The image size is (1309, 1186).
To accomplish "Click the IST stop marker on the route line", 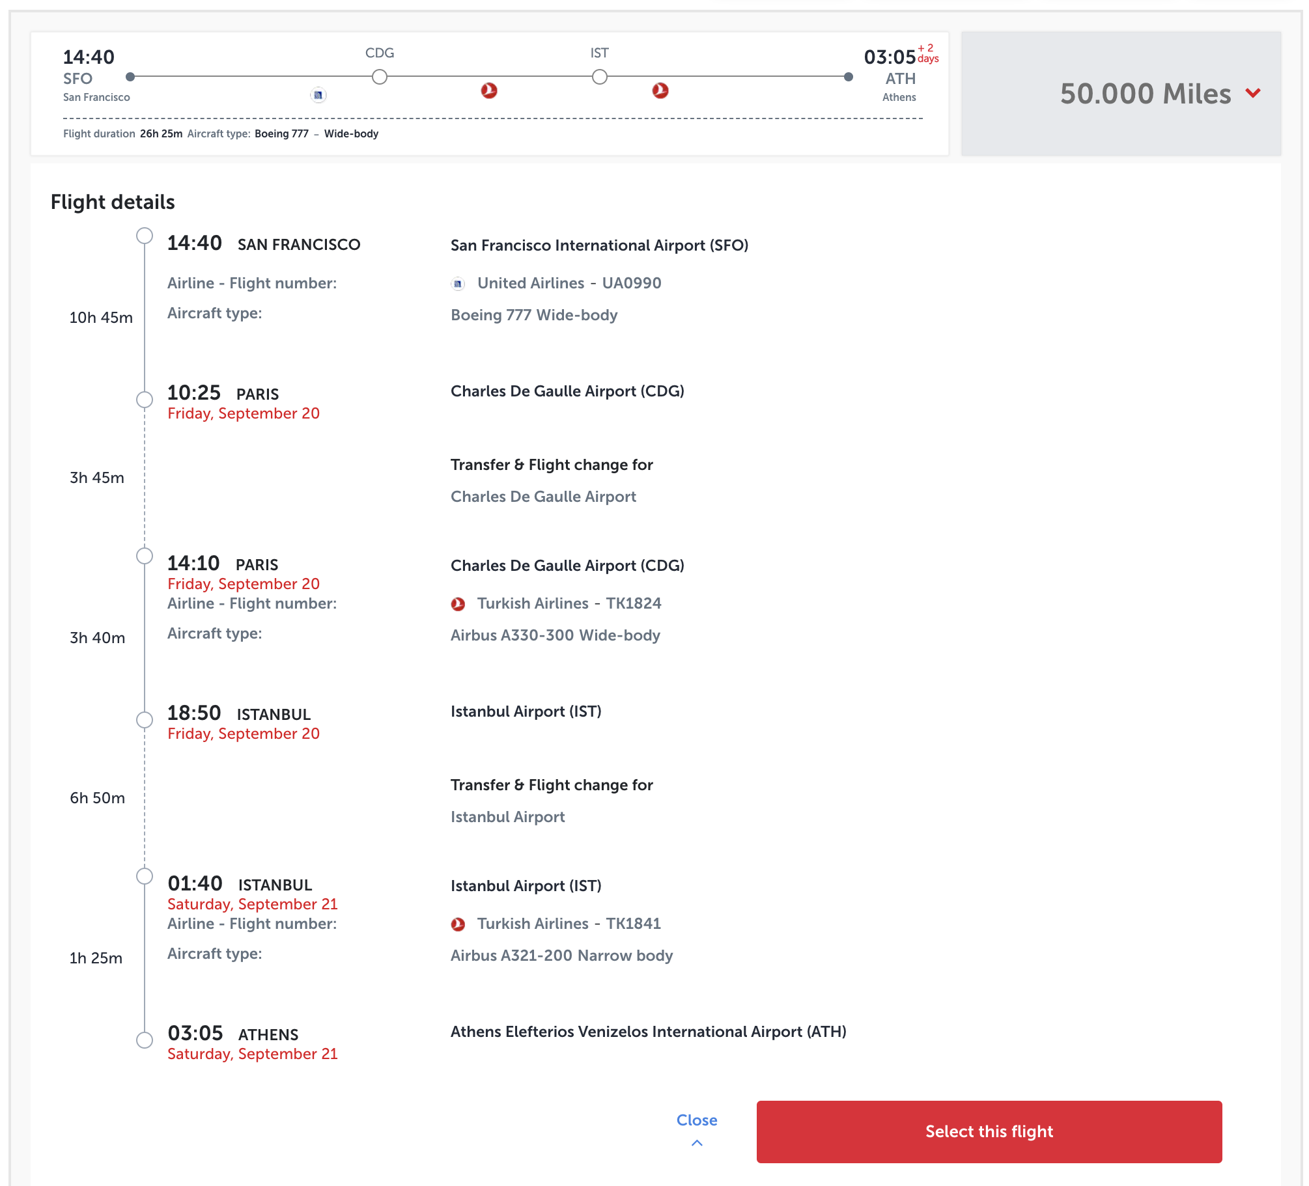I will coord(600,77).
